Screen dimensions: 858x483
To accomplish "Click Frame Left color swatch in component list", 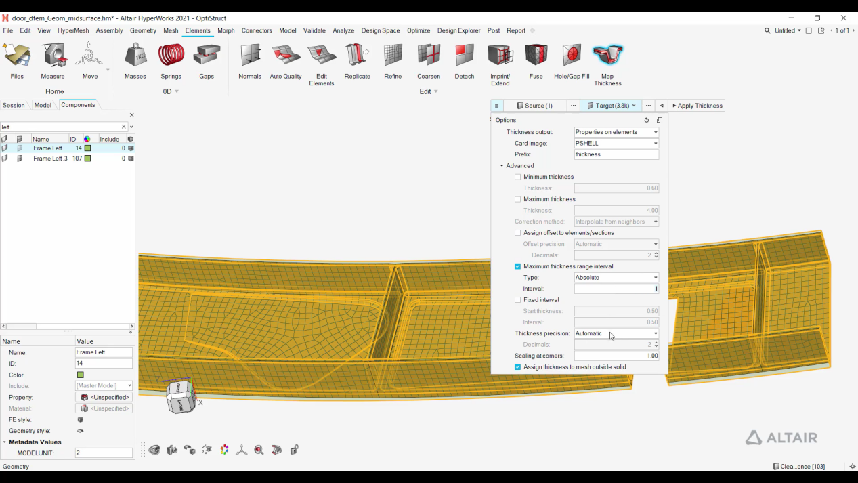I will [87, 148].
